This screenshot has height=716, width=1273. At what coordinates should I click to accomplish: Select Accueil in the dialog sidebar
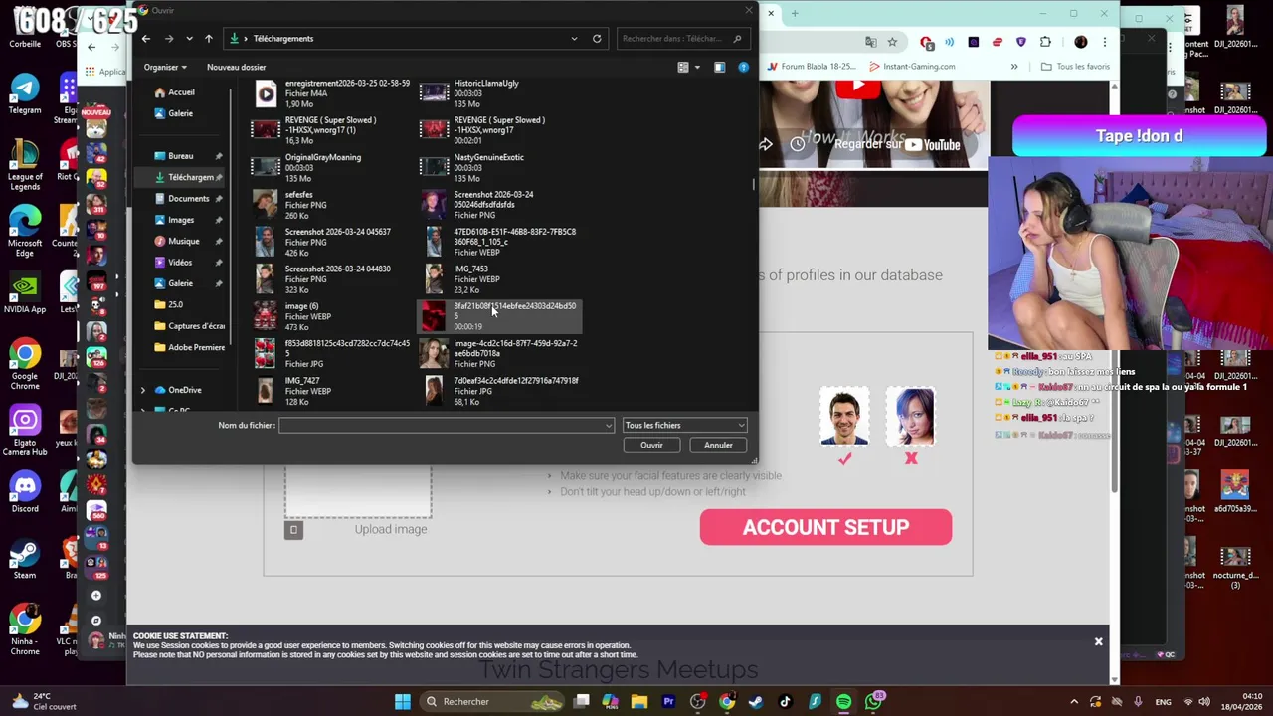click(181, 92)
